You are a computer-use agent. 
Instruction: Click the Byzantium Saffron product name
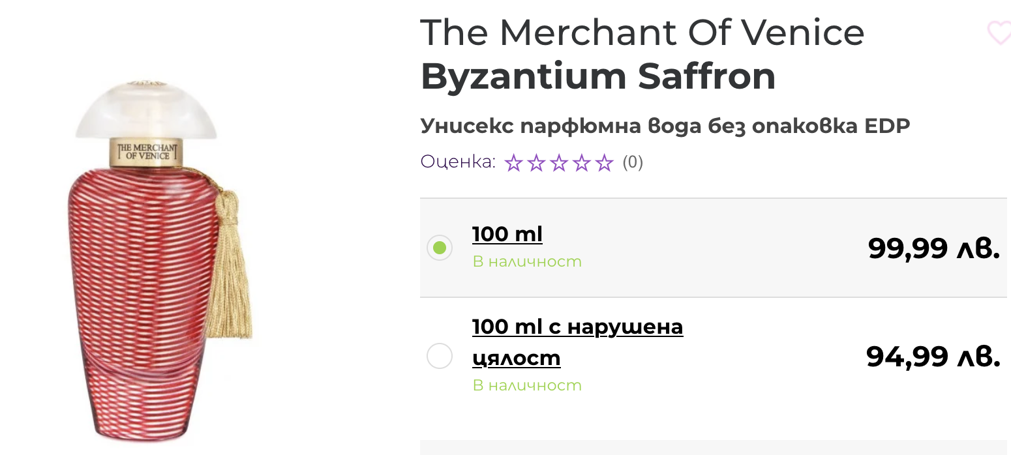(x=598, y=76)
